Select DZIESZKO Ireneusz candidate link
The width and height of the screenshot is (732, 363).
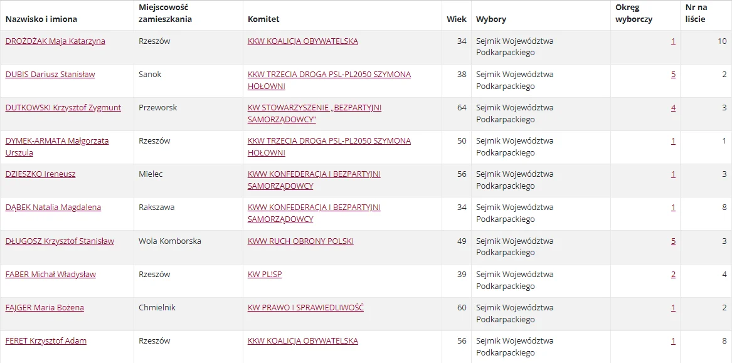coord(40,174)
